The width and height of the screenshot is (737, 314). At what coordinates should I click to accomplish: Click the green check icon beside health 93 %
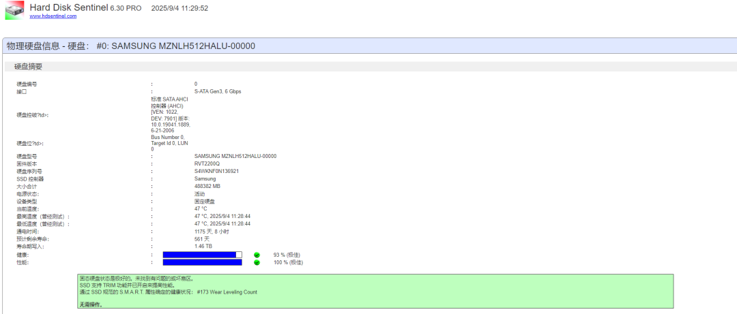257,255
